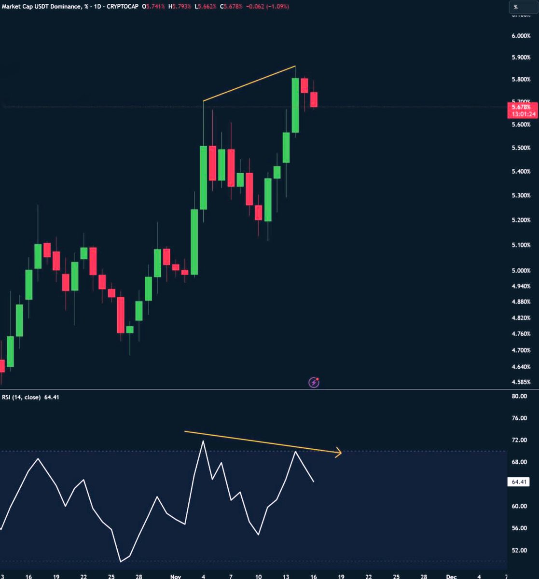539x579 pixels.
Task: Click the purple lightning spark icon on the chart
Action: [314, 382]
